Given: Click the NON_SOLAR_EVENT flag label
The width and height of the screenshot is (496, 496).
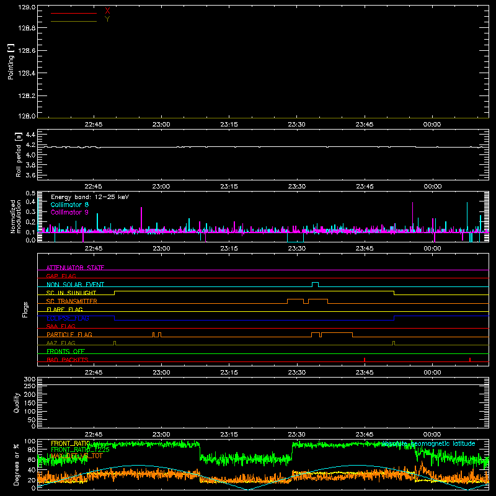Looking at the screenshot, I should (x=75, y=285).
